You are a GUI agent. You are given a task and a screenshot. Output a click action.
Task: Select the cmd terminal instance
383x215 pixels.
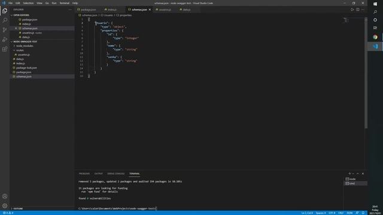(x=355, y=183)
